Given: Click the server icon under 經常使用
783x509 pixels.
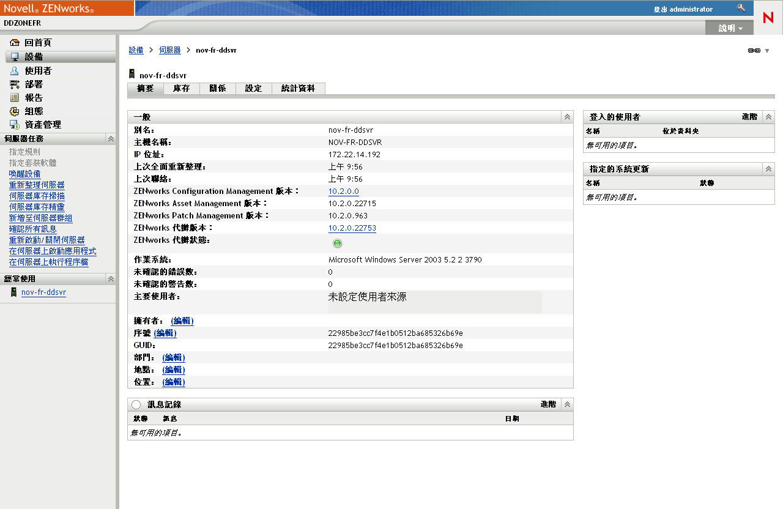Looking at the screenshot, I should [x=14, y=292].
